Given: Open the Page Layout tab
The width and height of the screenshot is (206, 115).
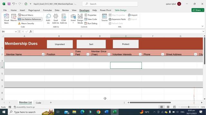Looking at the screenshot, I should (34, 10).
